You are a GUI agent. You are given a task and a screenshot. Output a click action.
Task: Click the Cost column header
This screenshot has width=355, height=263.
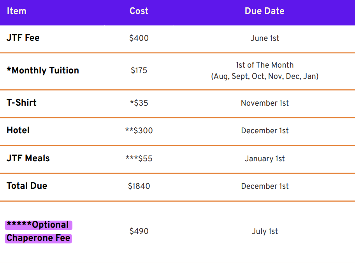(x=139, y=11)
